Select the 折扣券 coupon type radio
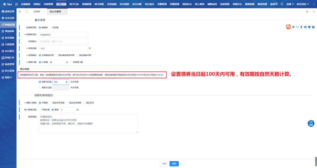 pyautogui.click(x=50, y=27)
